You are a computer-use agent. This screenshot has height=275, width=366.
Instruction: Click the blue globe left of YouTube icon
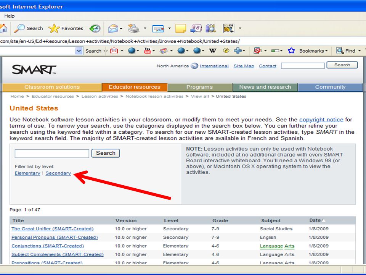pos(132,50)
